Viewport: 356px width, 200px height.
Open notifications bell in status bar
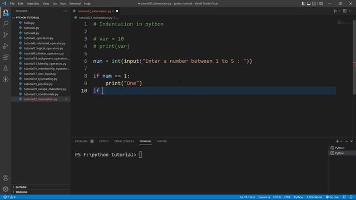(351, 197)
